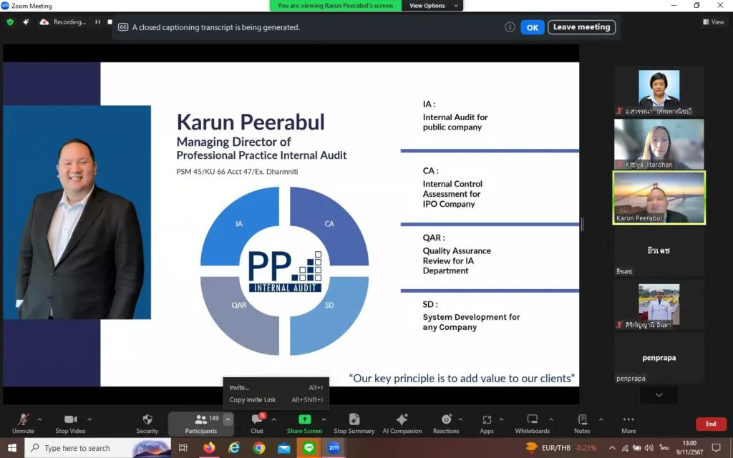This screenshot has height=458, width=733.
Task: Select Kittiya Jitardhan's video tile
Action: coord(659,144)
